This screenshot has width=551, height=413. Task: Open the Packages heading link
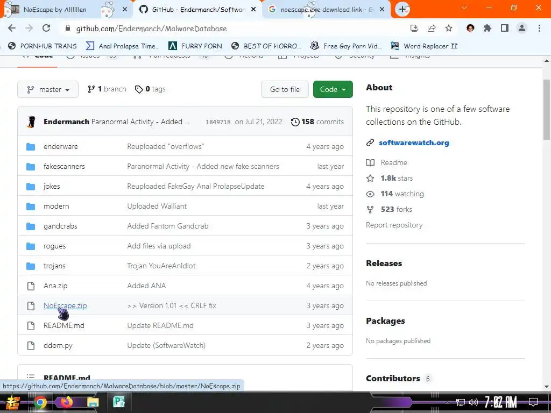(385, 321)
